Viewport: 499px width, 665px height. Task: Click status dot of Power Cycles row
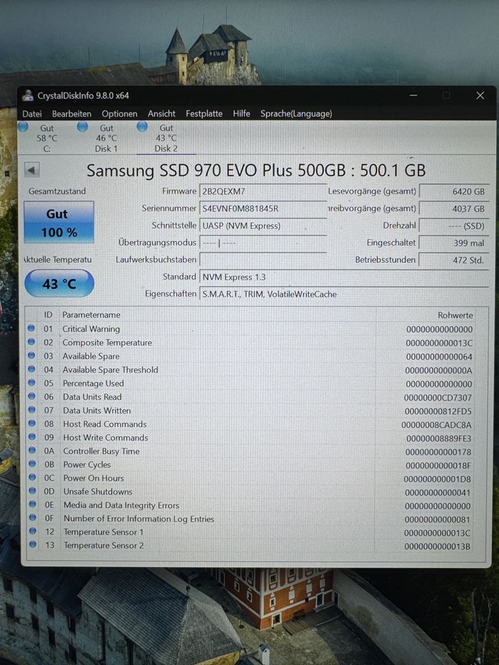pos(32,464)
